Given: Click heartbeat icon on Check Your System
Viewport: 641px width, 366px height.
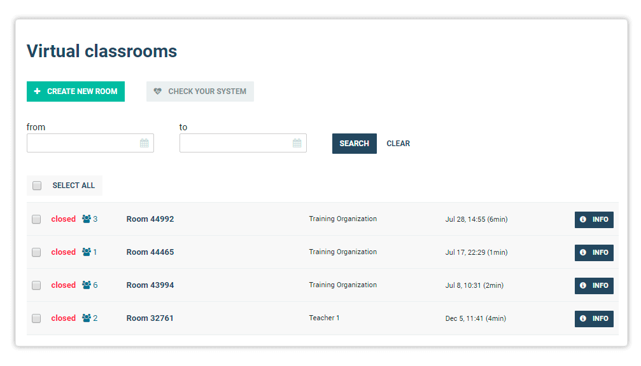Looking at the screenshot, I should 157,91.
